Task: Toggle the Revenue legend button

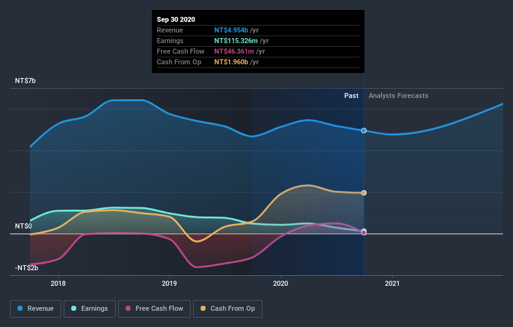Action: 36,309
